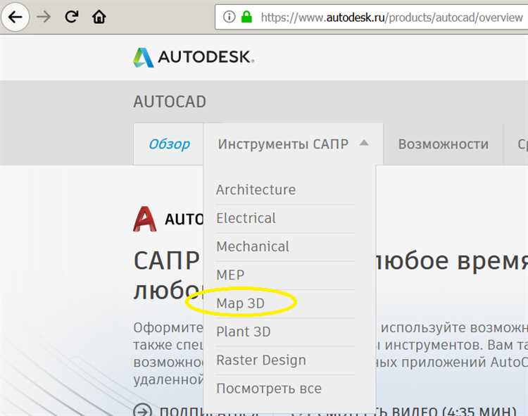Show site information via the info icon
The width and height of the screenshot is (528, 416).
pyautogui.click(x=230, y=16)
